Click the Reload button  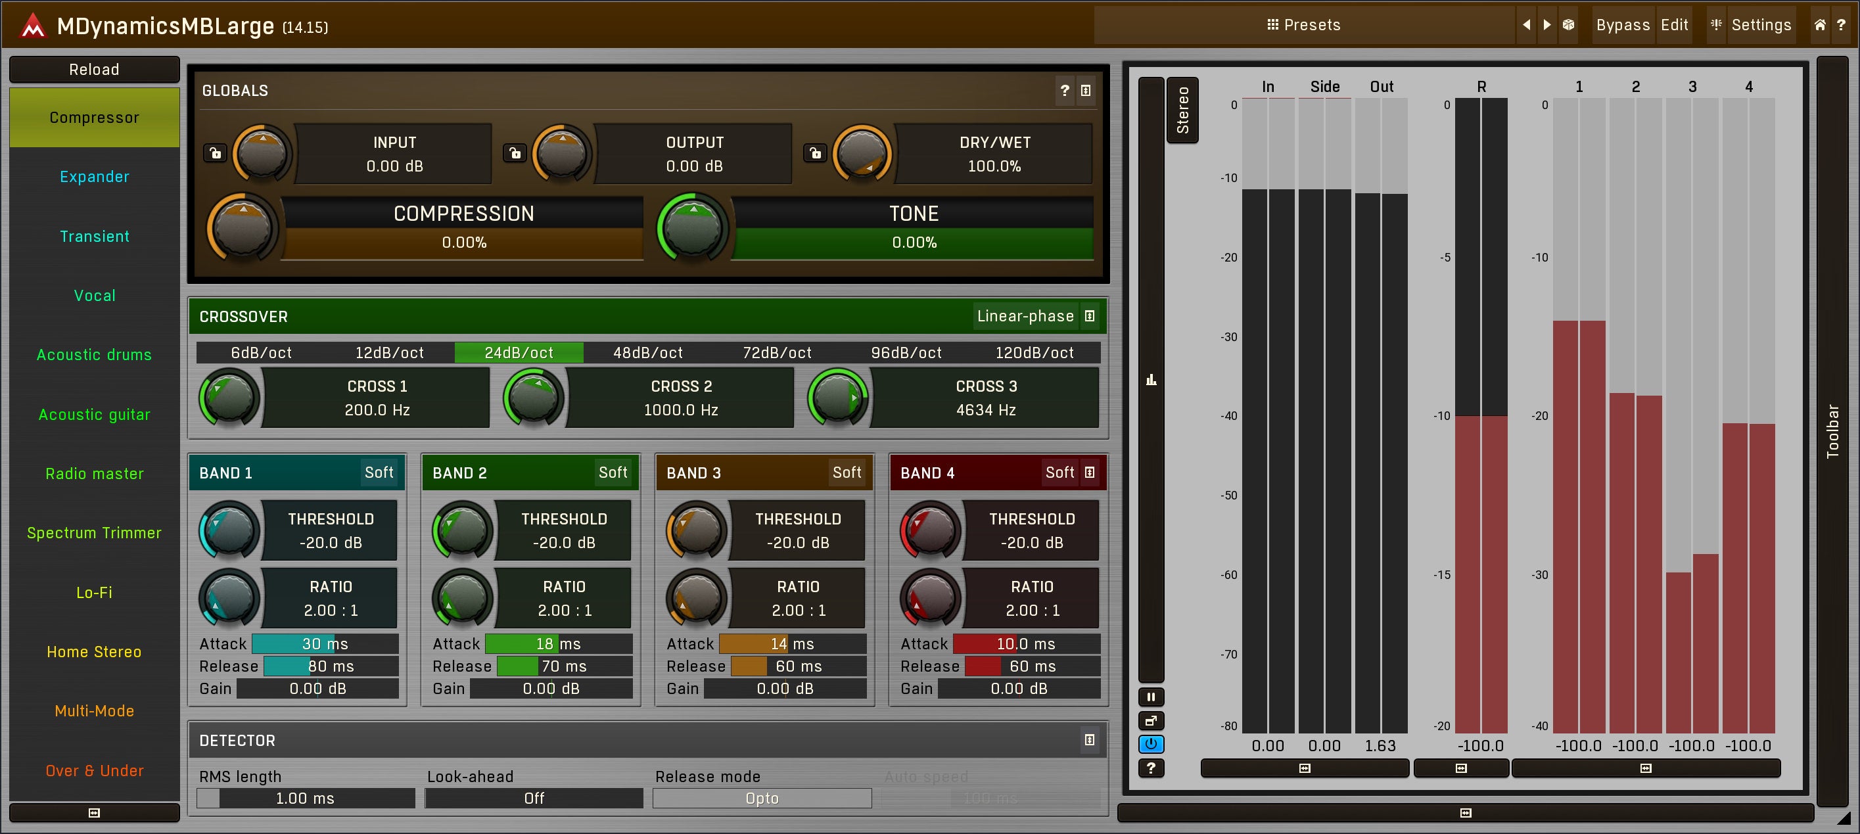(x=94, y=69)
